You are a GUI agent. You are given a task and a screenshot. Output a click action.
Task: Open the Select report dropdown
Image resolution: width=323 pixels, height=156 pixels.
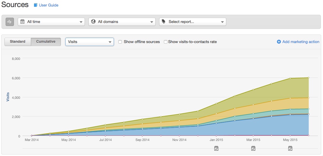(193, 22)
